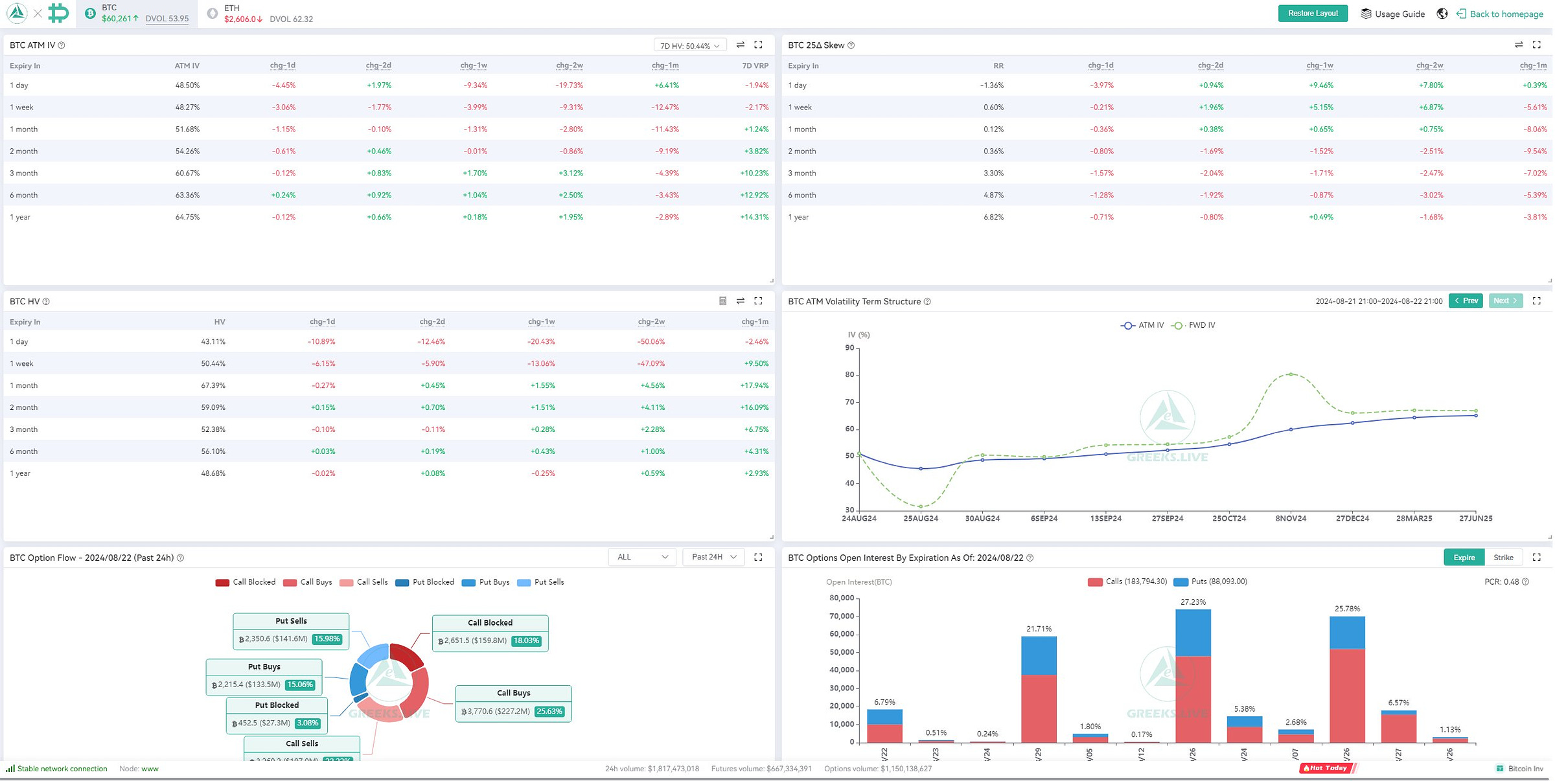Toggle Call Blocked legend in Option Flow

(x=246, y=582)
